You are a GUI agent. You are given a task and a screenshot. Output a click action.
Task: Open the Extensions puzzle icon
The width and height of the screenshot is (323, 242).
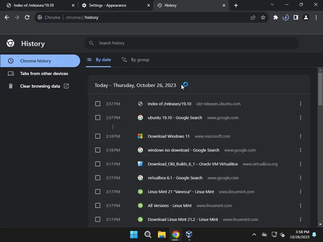coord(276,18)
